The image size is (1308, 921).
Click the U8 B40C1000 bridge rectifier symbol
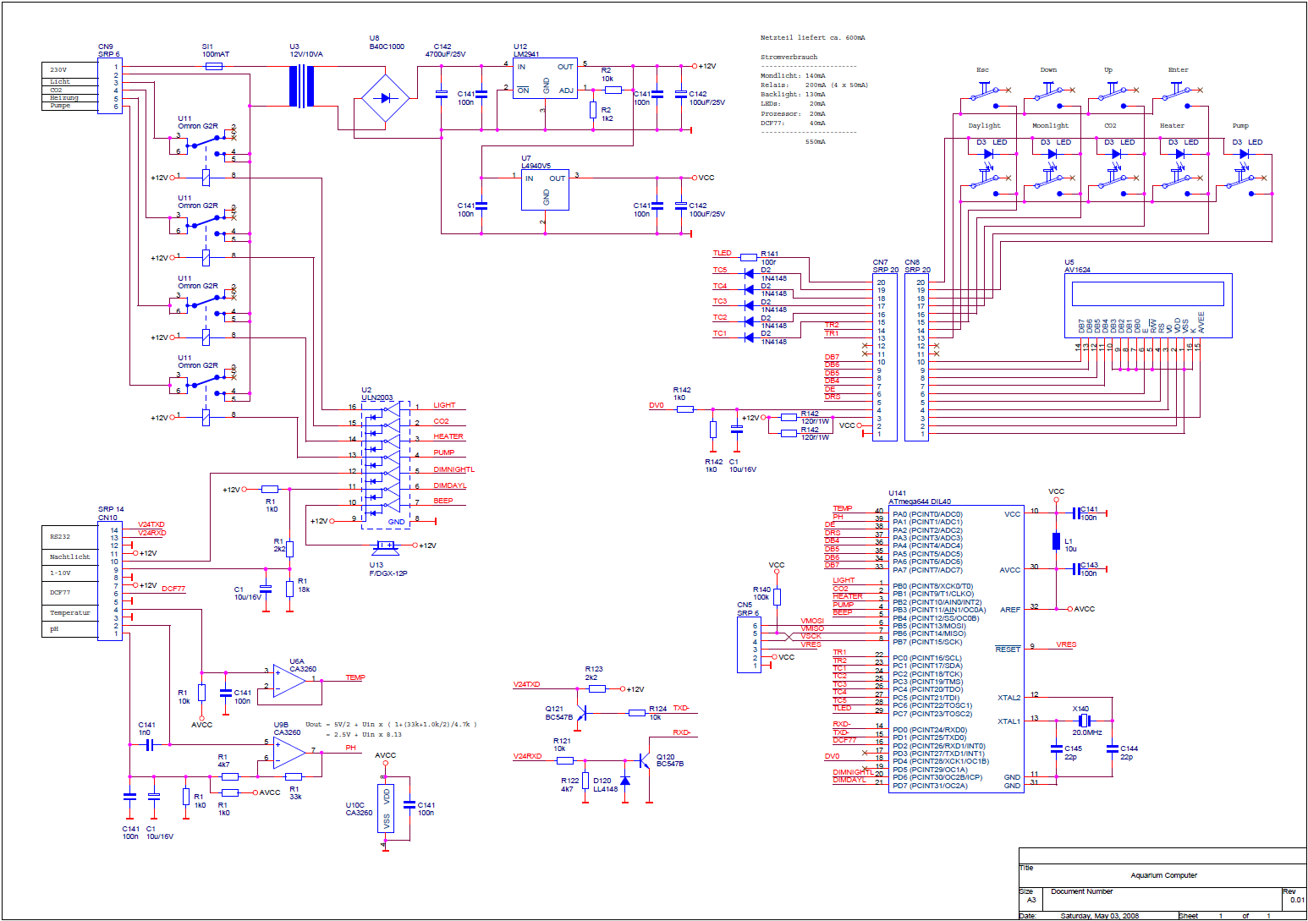click(x=386, y=98)
